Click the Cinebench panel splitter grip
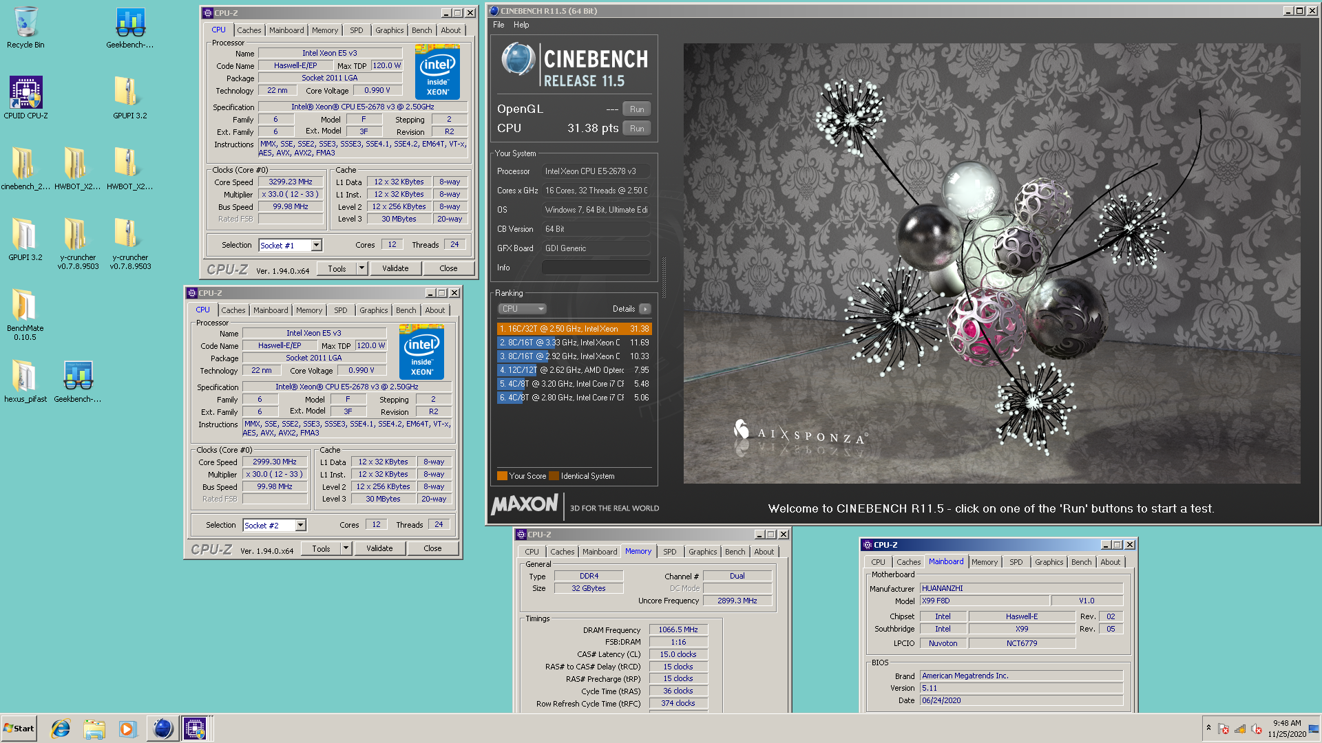The height and width of the screenshot is (743, 1322). coord(664,277)
